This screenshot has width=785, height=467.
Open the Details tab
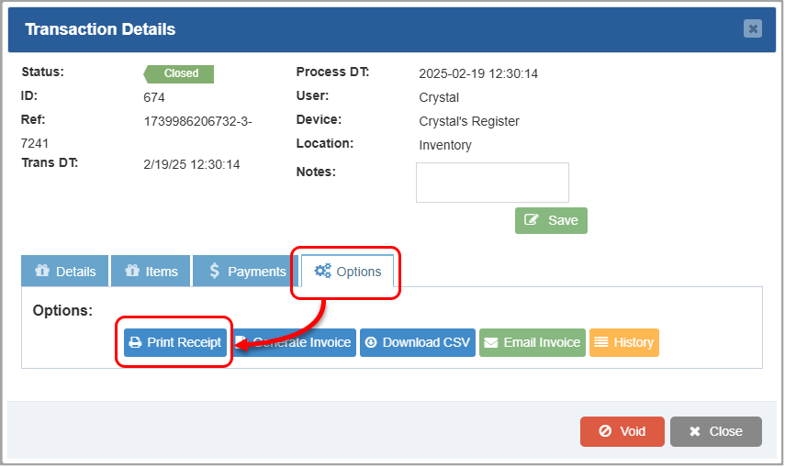(64, 271)
